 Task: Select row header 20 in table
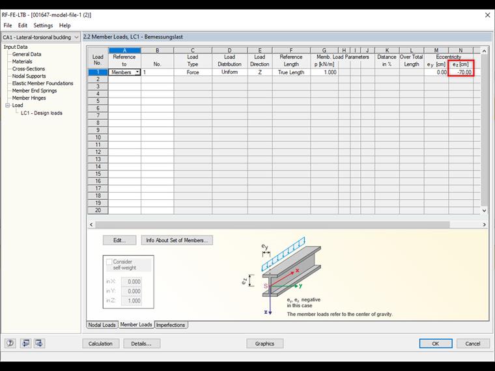point(98,210)
